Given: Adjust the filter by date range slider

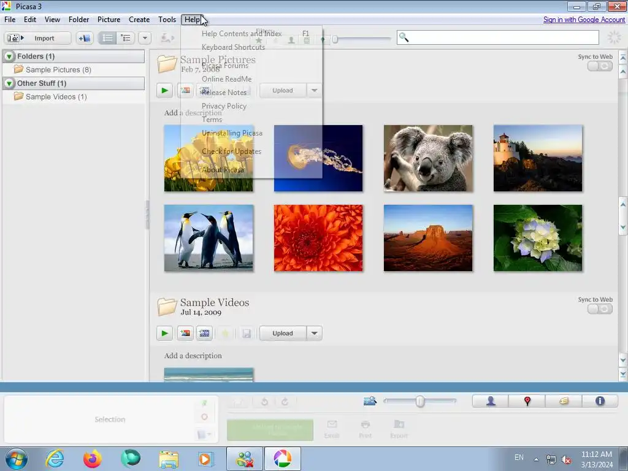Looking at the screenshot, I should [362, 39].
